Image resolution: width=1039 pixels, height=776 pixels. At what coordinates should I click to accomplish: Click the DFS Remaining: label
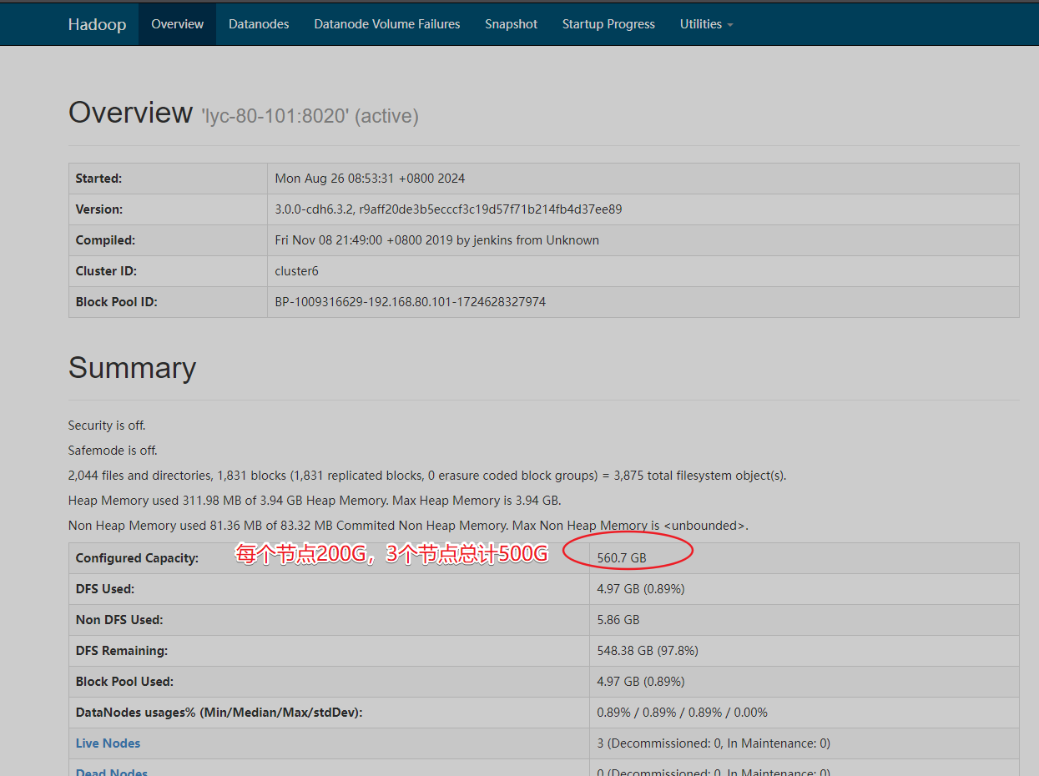click(122, 650)
